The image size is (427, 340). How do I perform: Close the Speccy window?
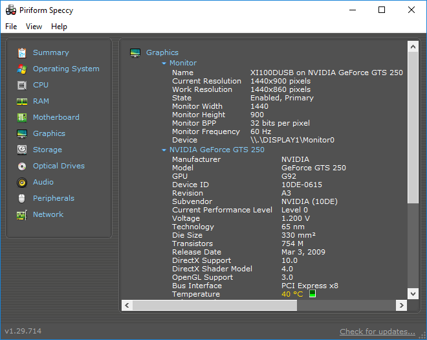click(x=411, y=10)
